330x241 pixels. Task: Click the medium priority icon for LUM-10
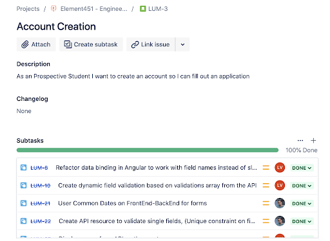[x=266, y=185]
